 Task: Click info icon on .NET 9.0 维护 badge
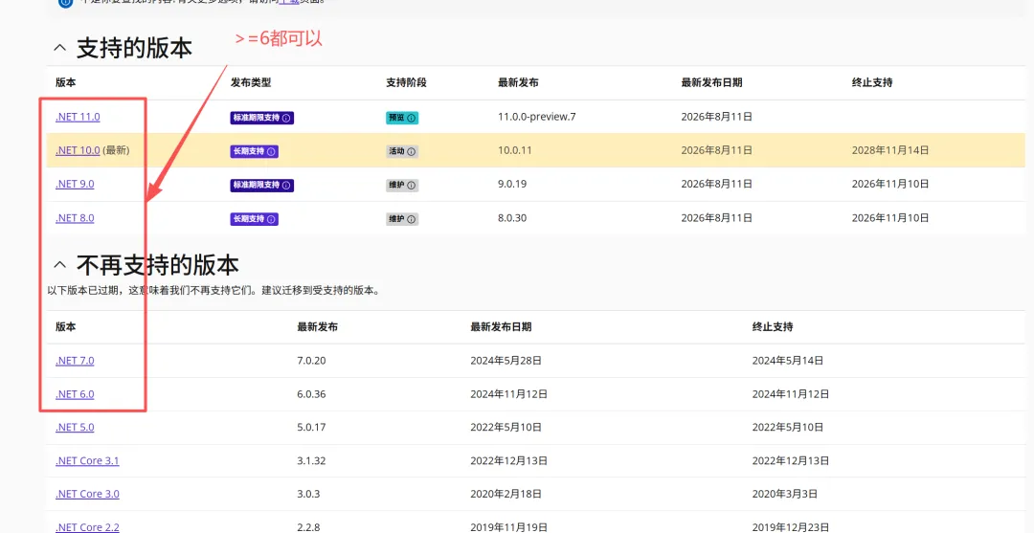tap(412, 186)
